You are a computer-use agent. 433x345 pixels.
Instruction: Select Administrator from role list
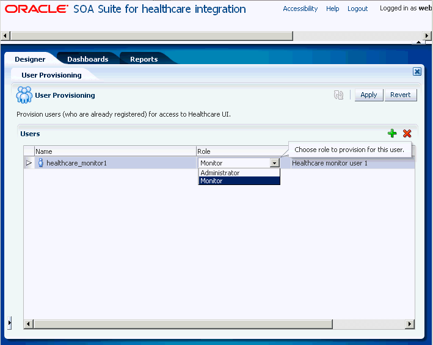pos(239,173)
